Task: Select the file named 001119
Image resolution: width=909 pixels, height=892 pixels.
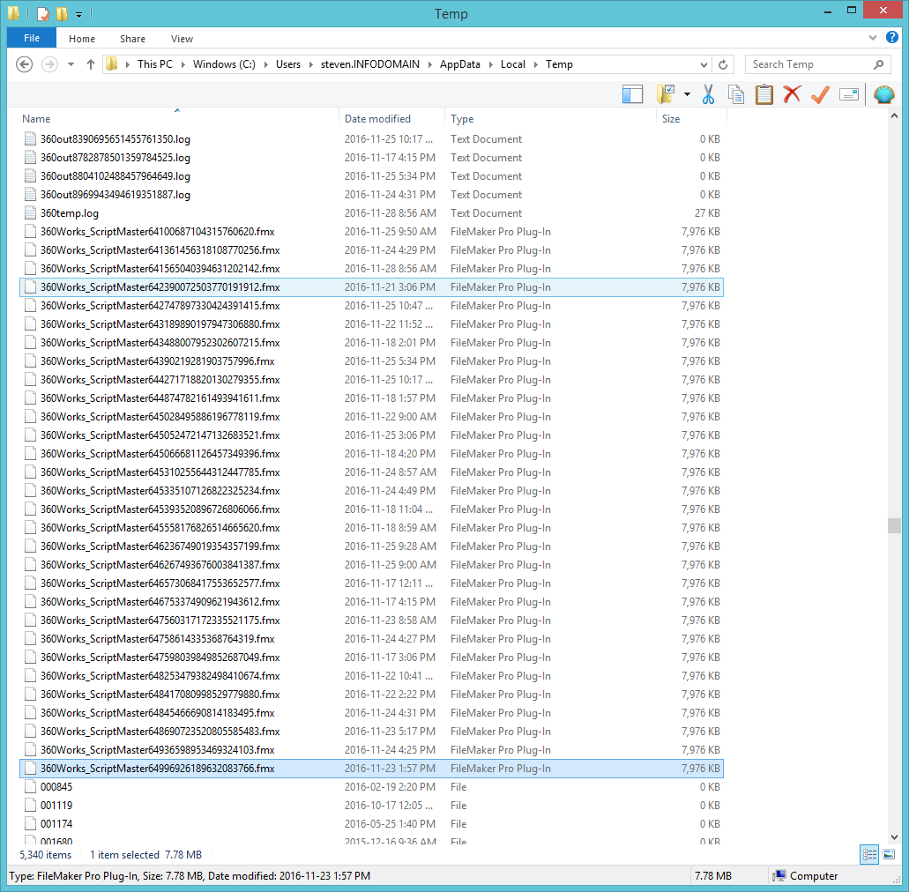Action: [x=56, y=805]
